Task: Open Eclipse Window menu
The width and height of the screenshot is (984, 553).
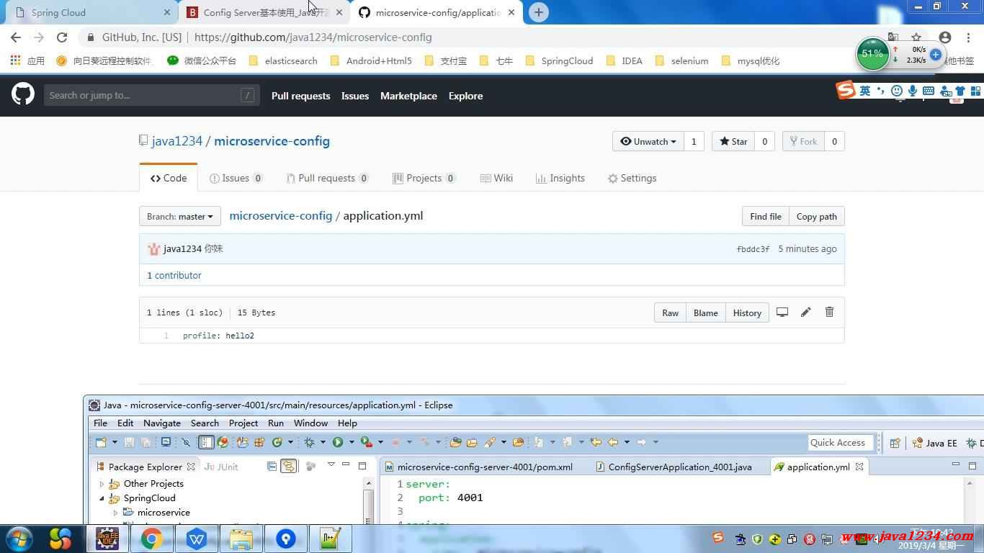Action: pyautogui.click(x=310, y=423)
